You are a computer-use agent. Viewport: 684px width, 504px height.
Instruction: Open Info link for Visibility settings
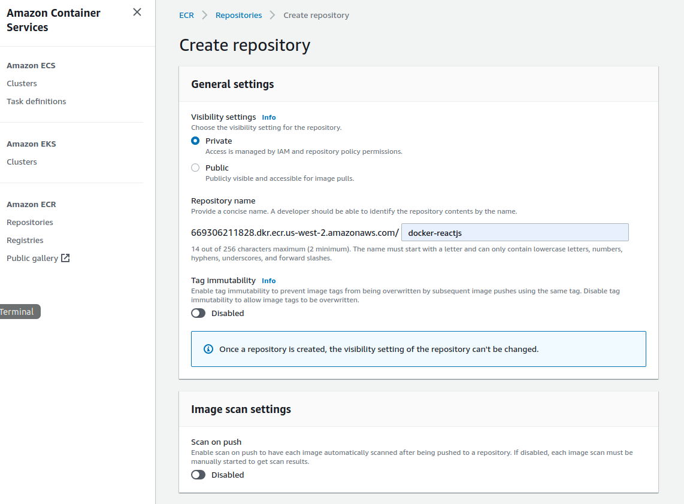(x=269, y=117)
